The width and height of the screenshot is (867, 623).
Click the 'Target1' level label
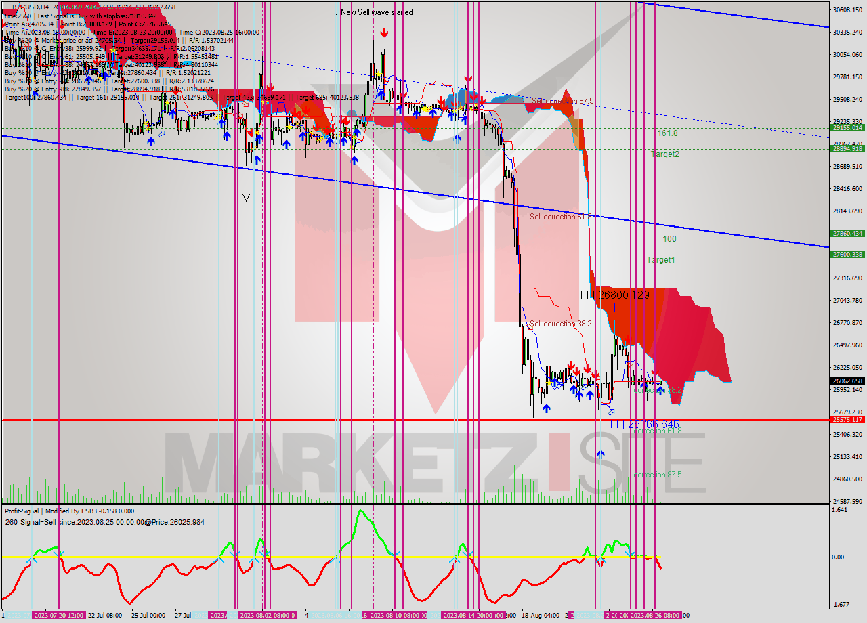click(660, 260)
